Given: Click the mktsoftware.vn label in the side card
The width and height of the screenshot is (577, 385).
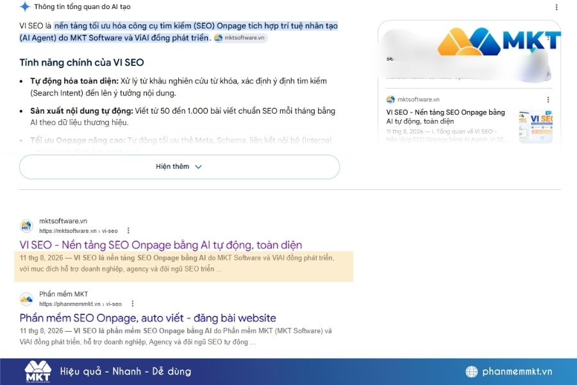Looking at the screenshot, I should [x=419, y=99].
